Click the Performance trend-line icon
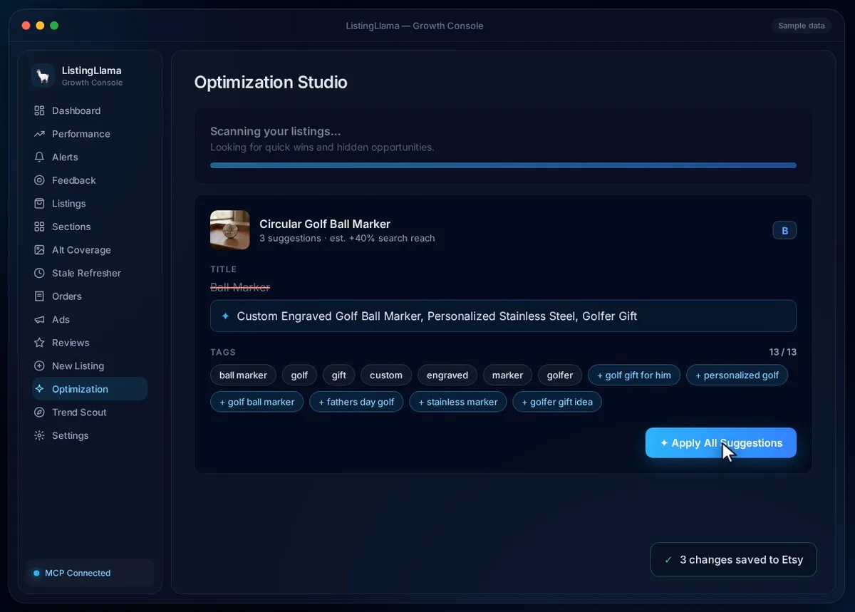855x612 pixels. (x=39, y=134)
